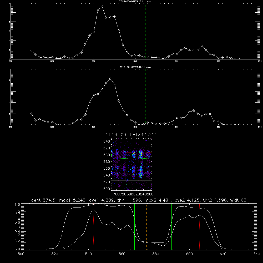Click the x-axis label '580' under bottom plot
This screenshot has height=263, width=263.
[x=156, y=254]
